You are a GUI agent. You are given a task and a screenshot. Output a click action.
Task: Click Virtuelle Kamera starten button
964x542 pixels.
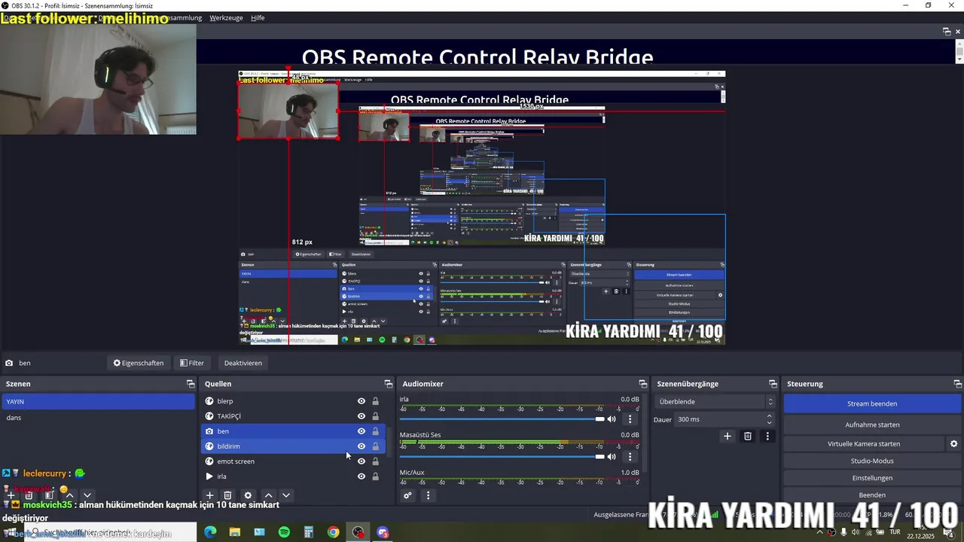point(864,444)
